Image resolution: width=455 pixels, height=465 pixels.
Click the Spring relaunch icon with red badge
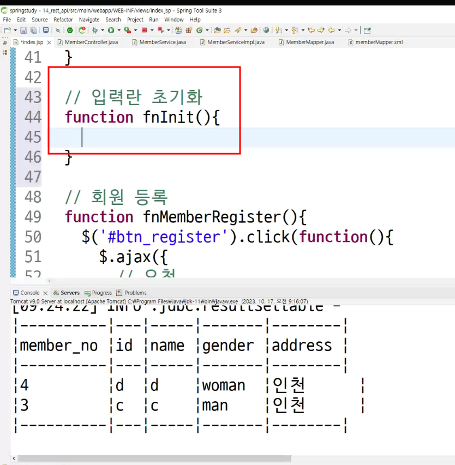[82, 30]
